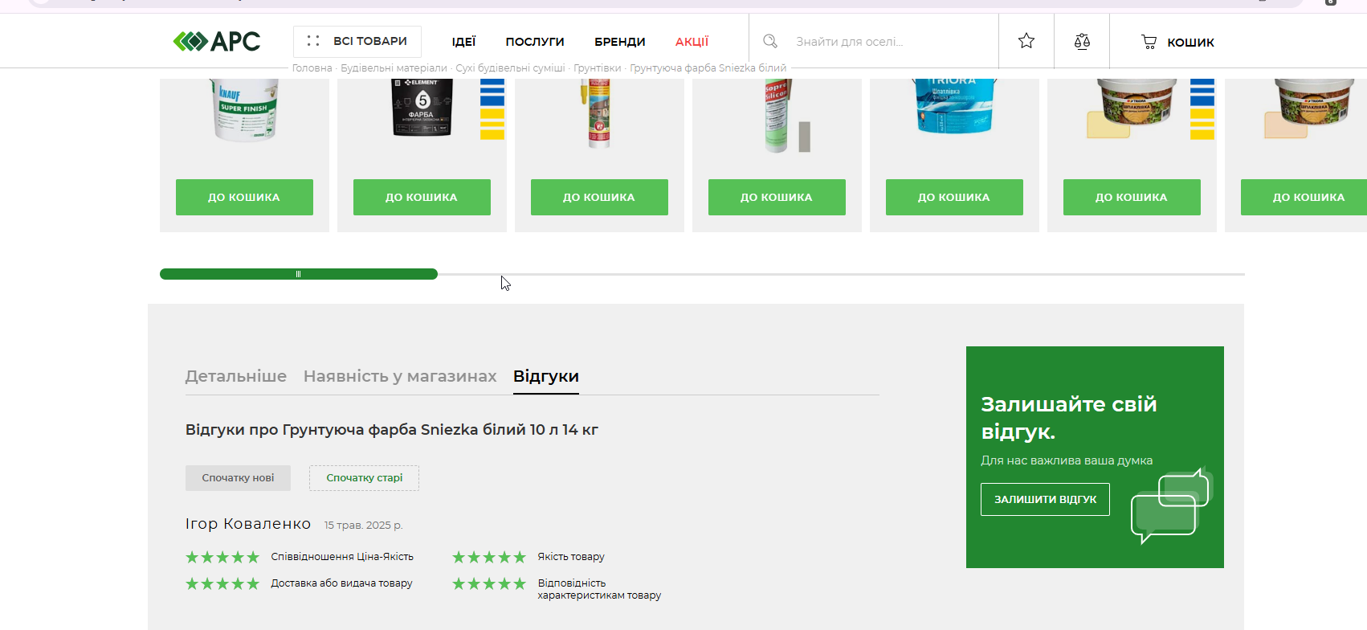The height and width of the screenshot is (630, 1367).
Task: Switch to Наявність у магазинах tab
Action: click(400, 376)
